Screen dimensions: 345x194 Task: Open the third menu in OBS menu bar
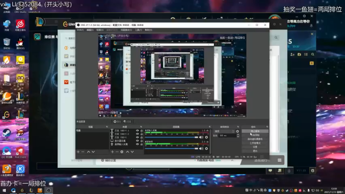click(x=100, y=30)
